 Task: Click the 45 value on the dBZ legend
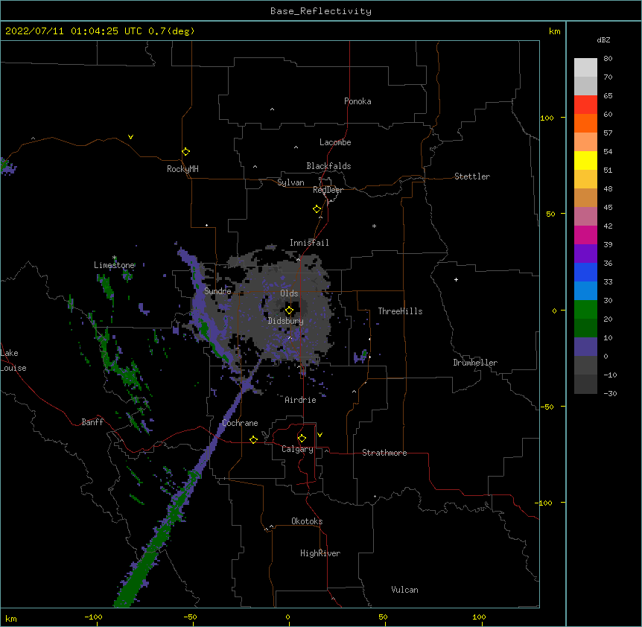(608, 208)
